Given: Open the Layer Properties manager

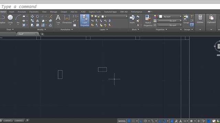Looking at the screenshot, I should click(x=85, y=20).
